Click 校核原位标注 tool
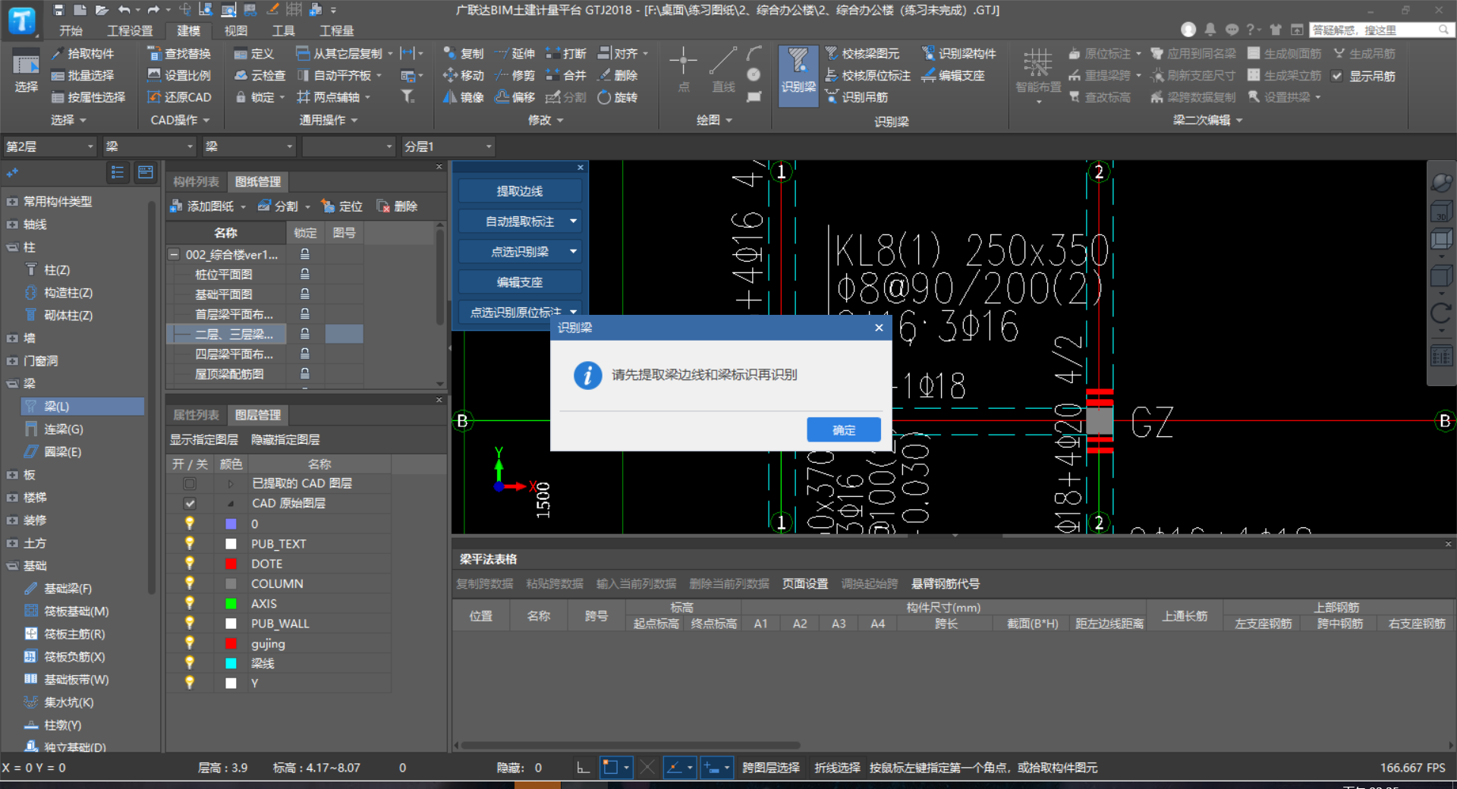Screen dimensions: 1457x789 point(868,75)
